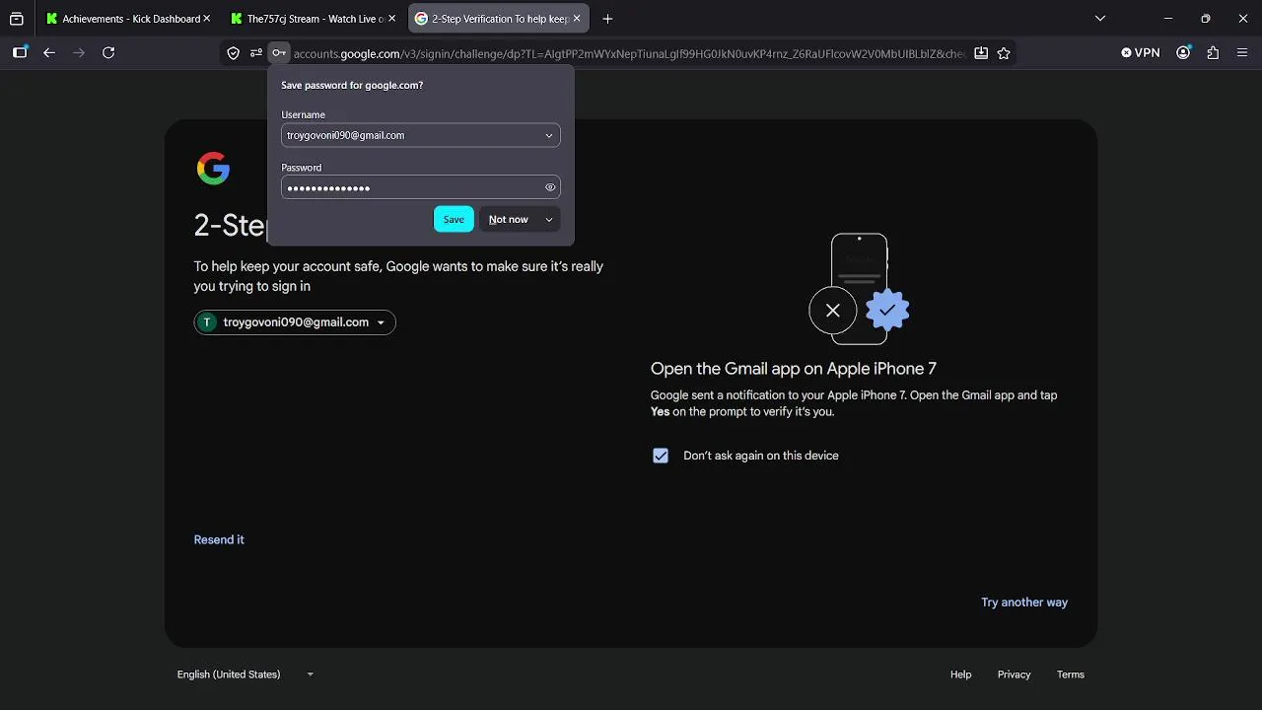Click the VPN button

pos(1141,53)
